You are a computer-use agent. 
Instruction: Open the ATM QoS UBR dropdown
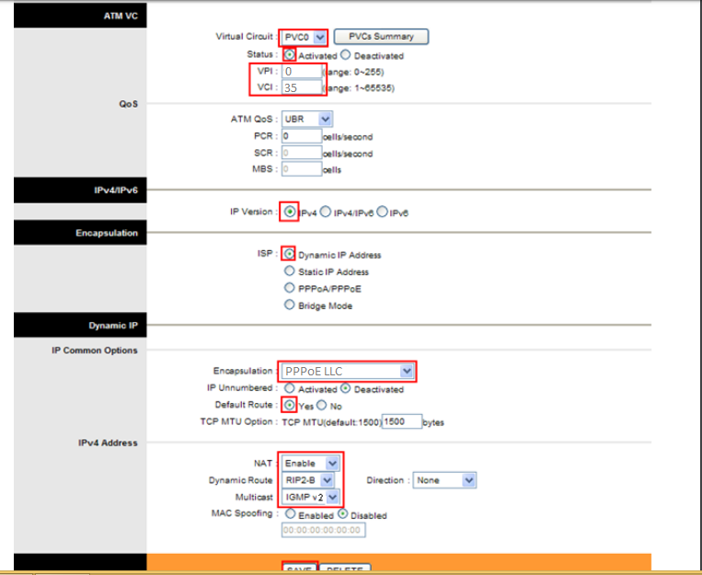[306, 119]
